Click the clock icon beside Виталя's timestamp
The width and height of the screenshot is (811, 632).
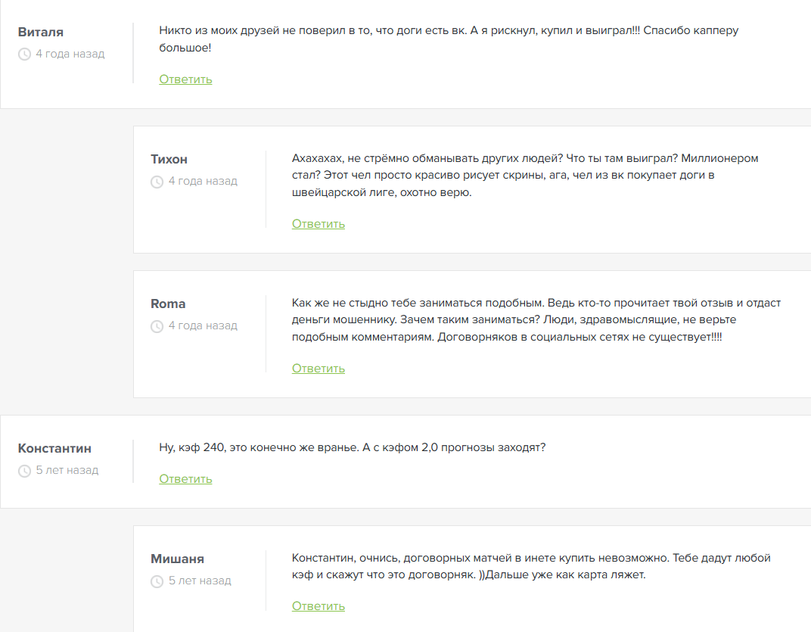point(24,54)
